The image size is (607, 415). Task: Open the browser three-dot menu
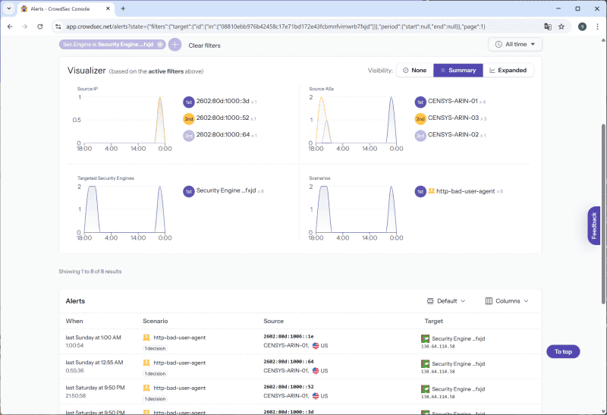(x=597, y=27)
